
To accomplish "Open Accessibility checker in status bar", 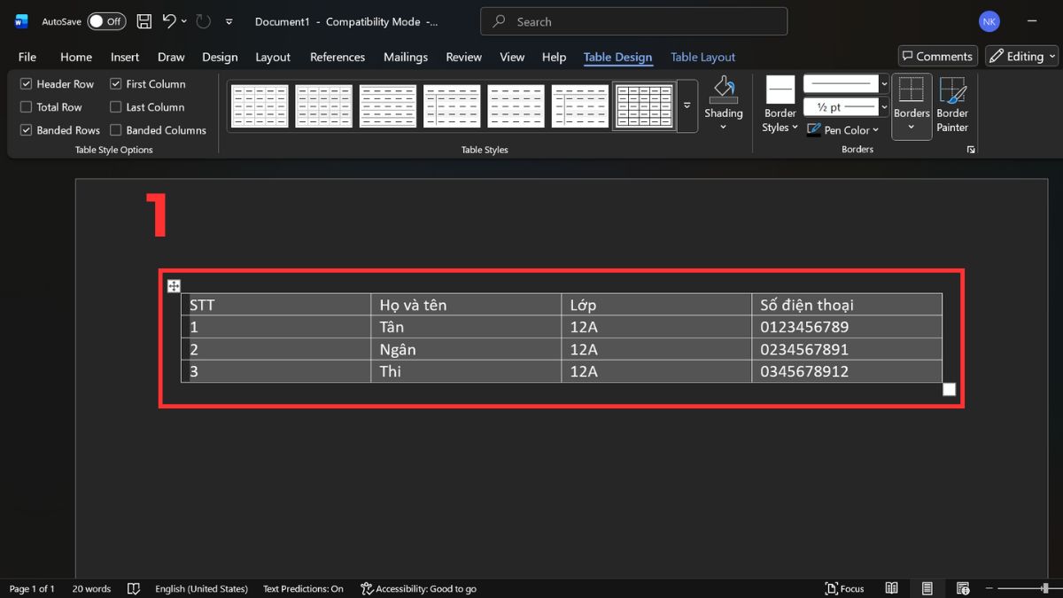I will coord(418,588).
